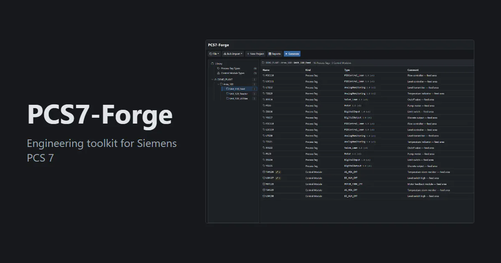Click the tag icon of YS125
The width and height of the screenshot is (501, 263).
(x=264, y=166)
